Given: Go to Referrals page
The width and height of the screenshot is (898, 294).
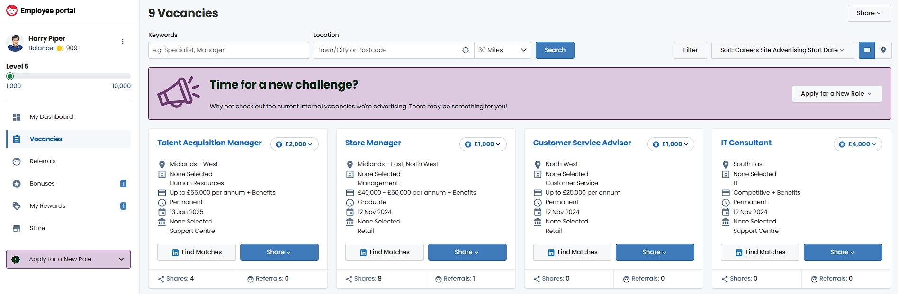Looking at the screenshot, I should point(69,161).
